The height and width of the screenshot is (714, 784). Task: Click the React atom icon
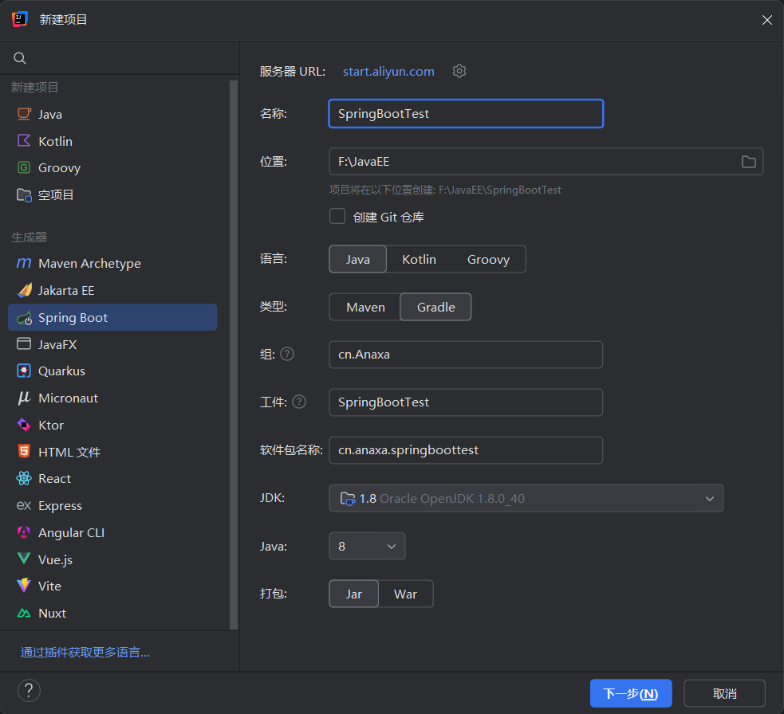24,478
